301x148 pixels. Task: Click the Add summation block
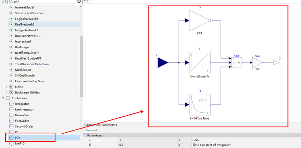(x=236, y=62)
